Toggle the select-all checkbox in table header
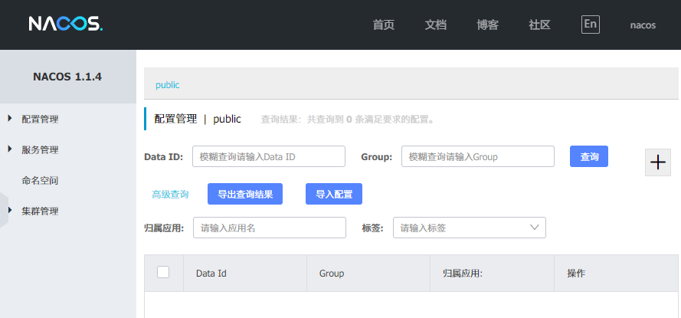 coord(163,272)
